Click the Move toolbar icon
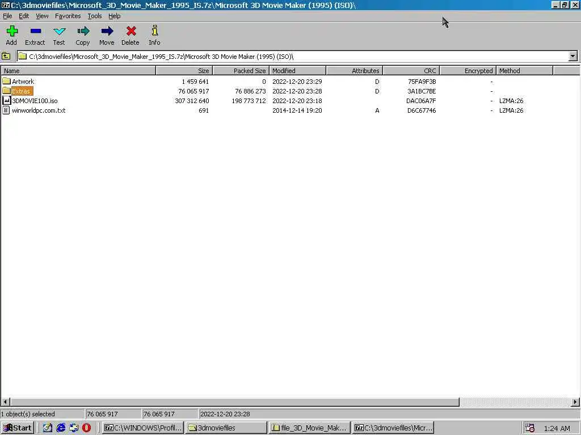Screen dimensions: 581x435 click(107, 31)
